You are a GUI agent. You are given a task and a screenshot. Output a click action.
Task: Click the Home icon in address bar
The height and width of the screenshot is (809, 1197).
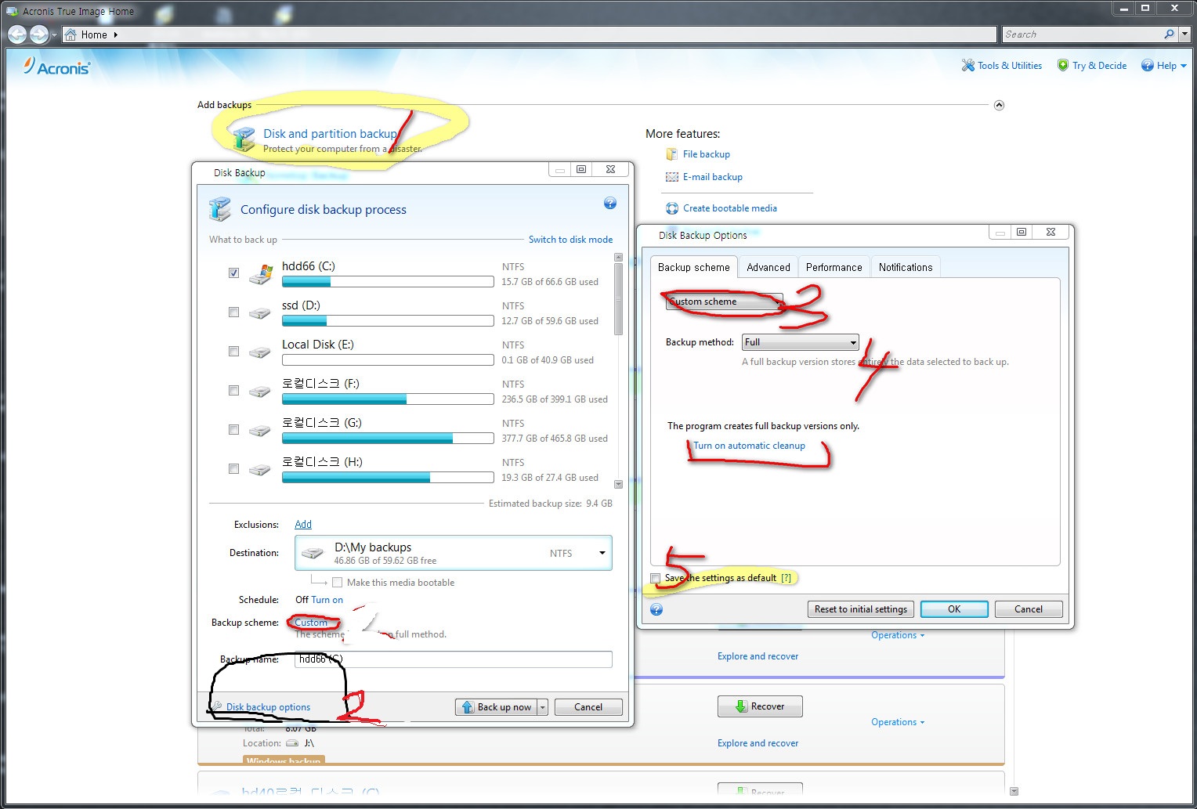coord(71,34)
